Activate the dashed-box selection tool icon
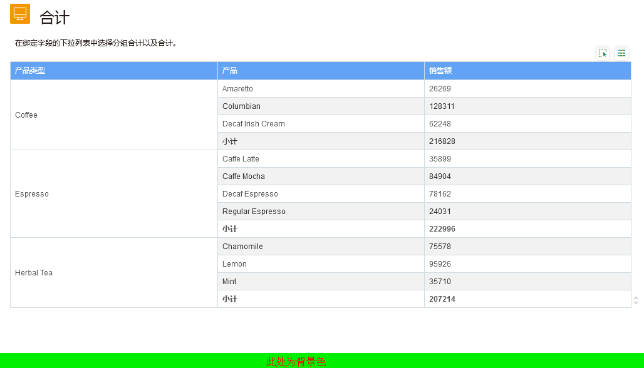Viewport: 644px width, 368px height. click(603, 53)
